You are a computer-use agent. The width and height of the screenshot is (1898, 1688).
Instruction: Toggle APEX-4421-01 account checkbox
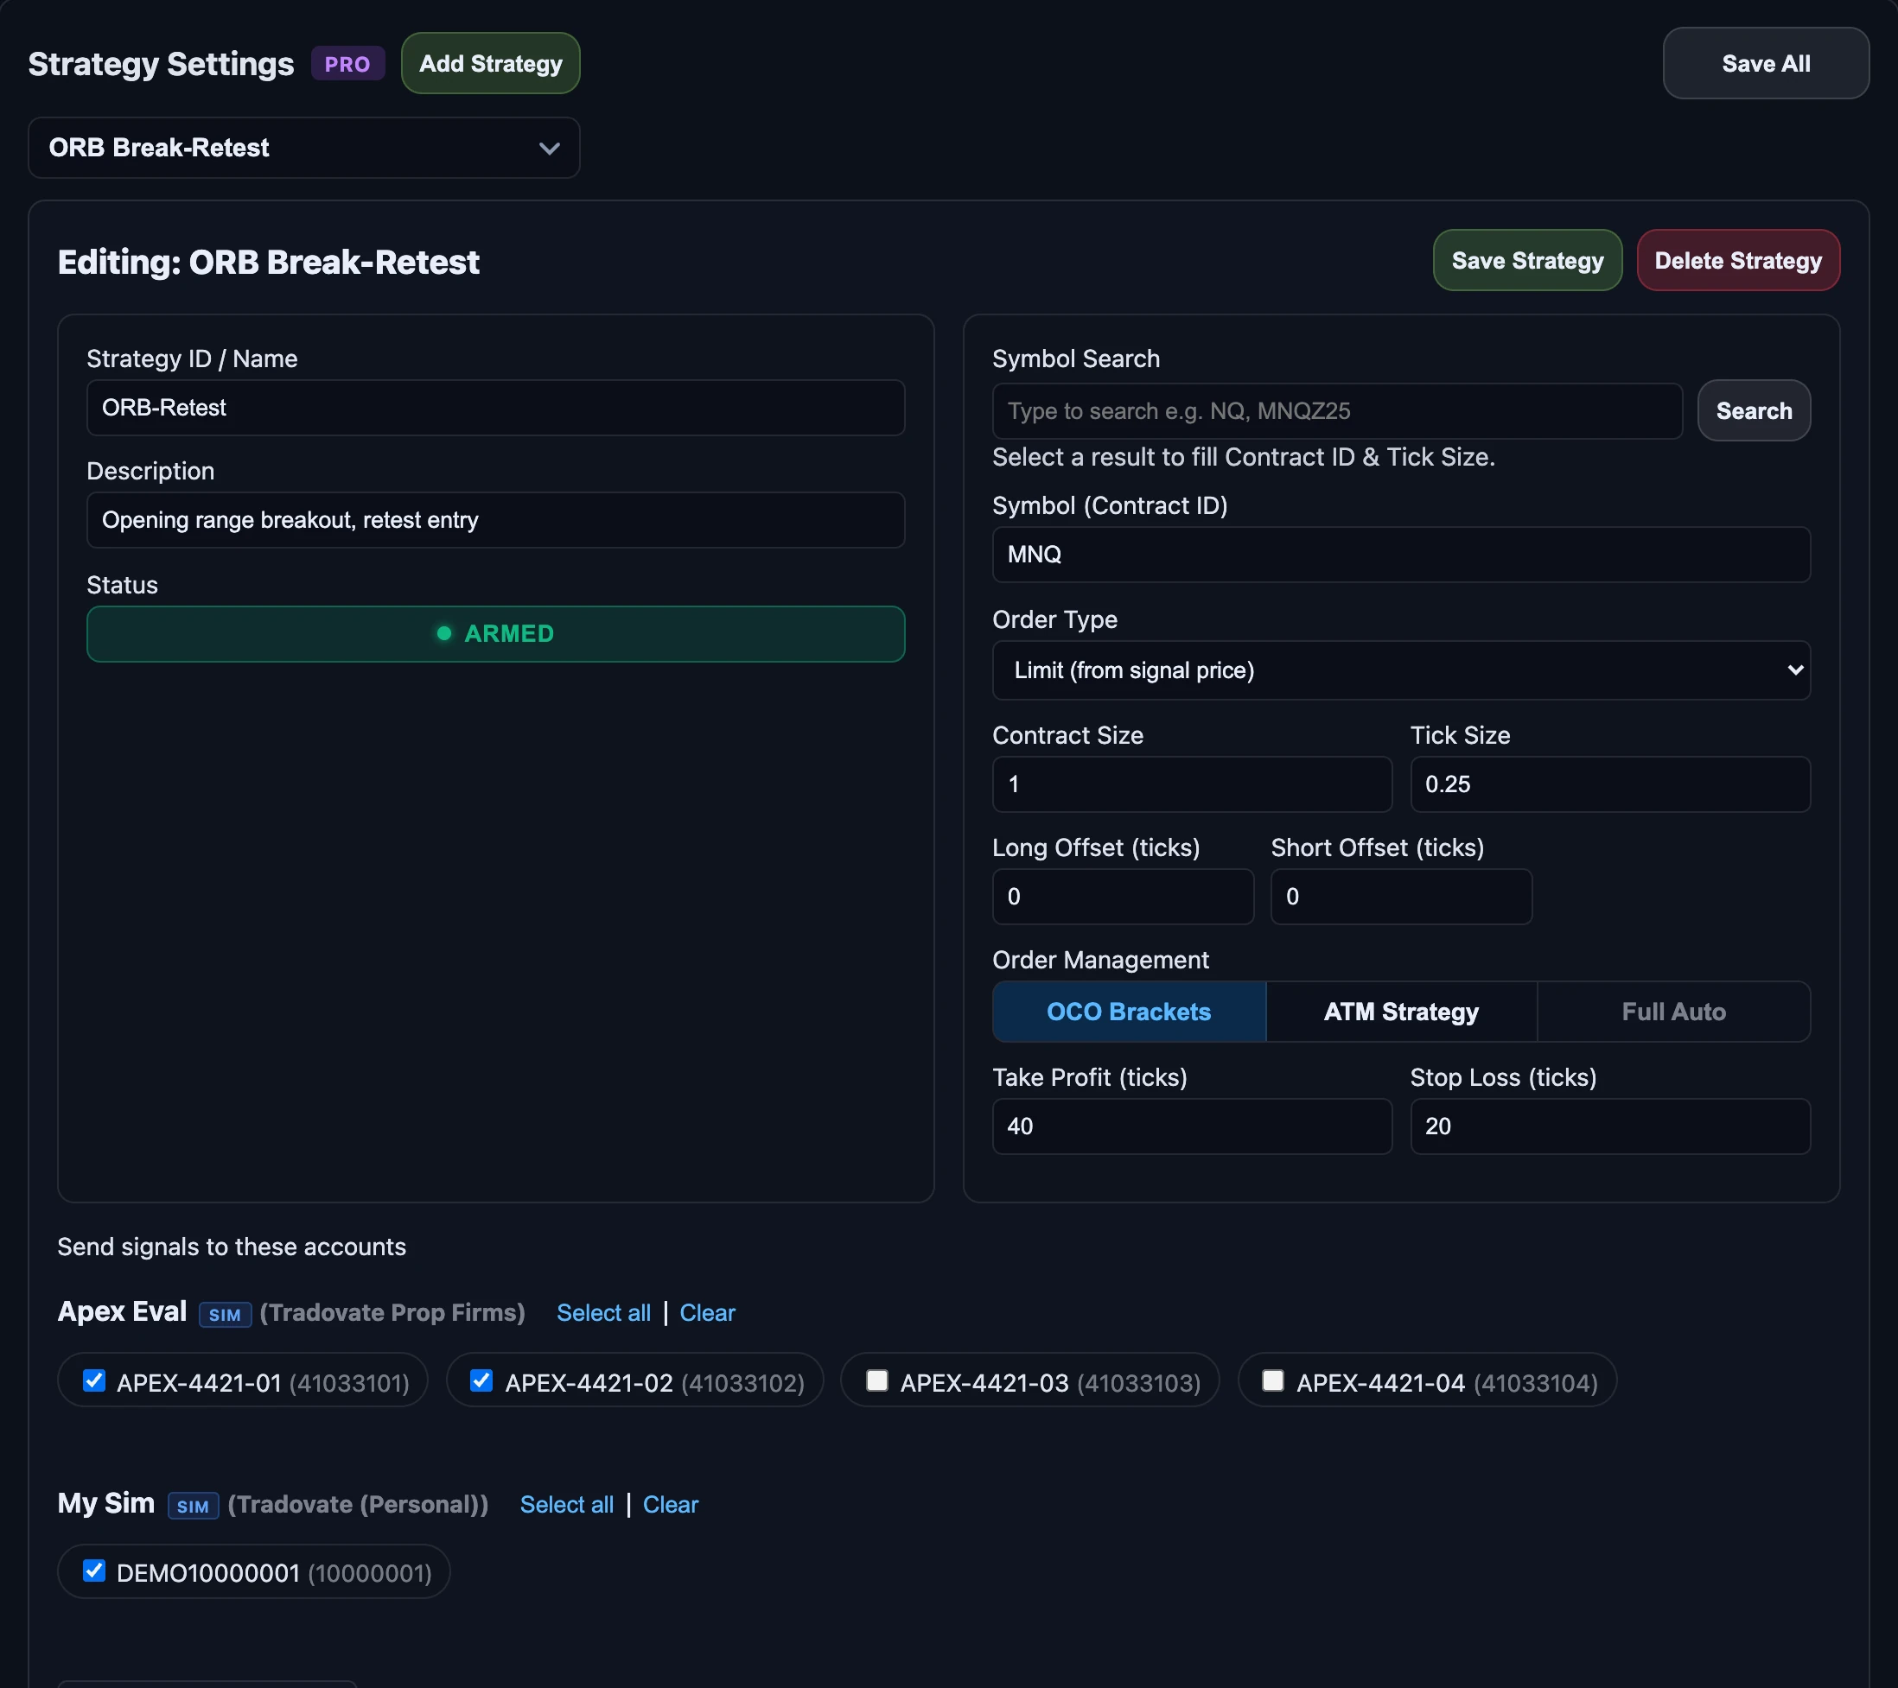coord(94,1380)
